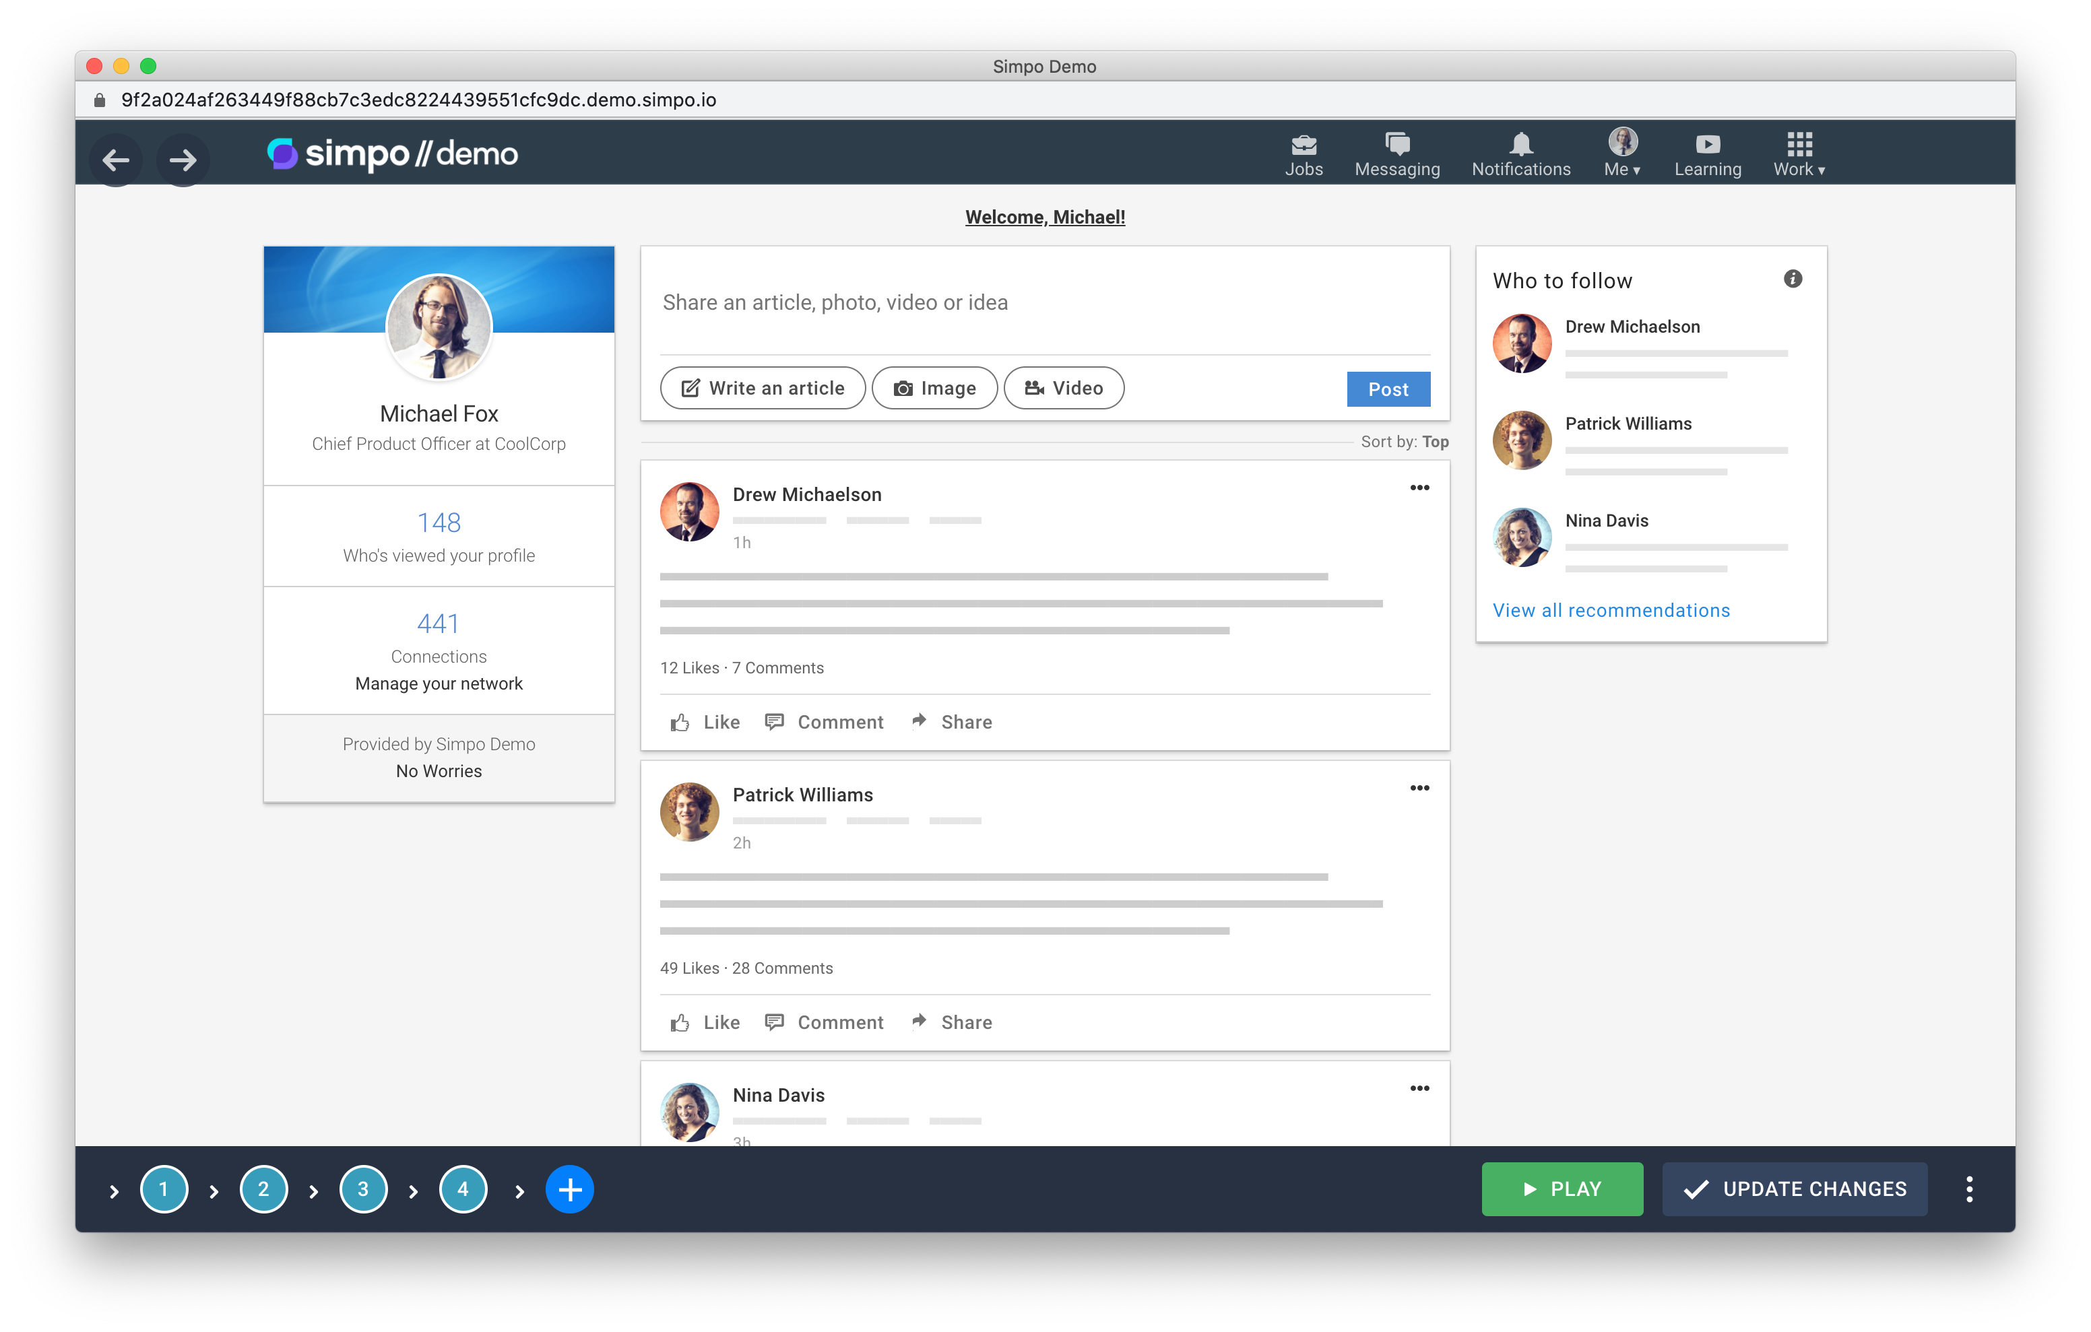Open more options on Drew Michaelson's post
The width and height of the screenshot is (2091, 1332).
(x=1419, y=488)
